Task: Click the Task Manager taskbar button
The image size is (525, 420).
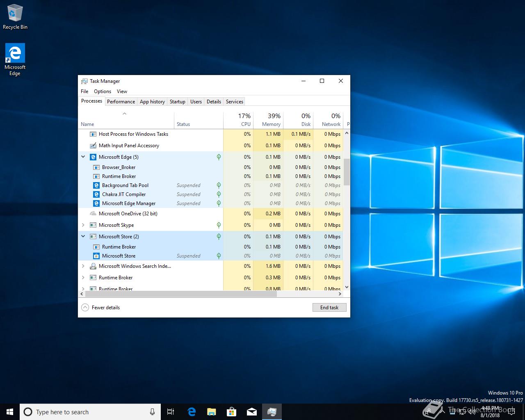Action: 272,412
